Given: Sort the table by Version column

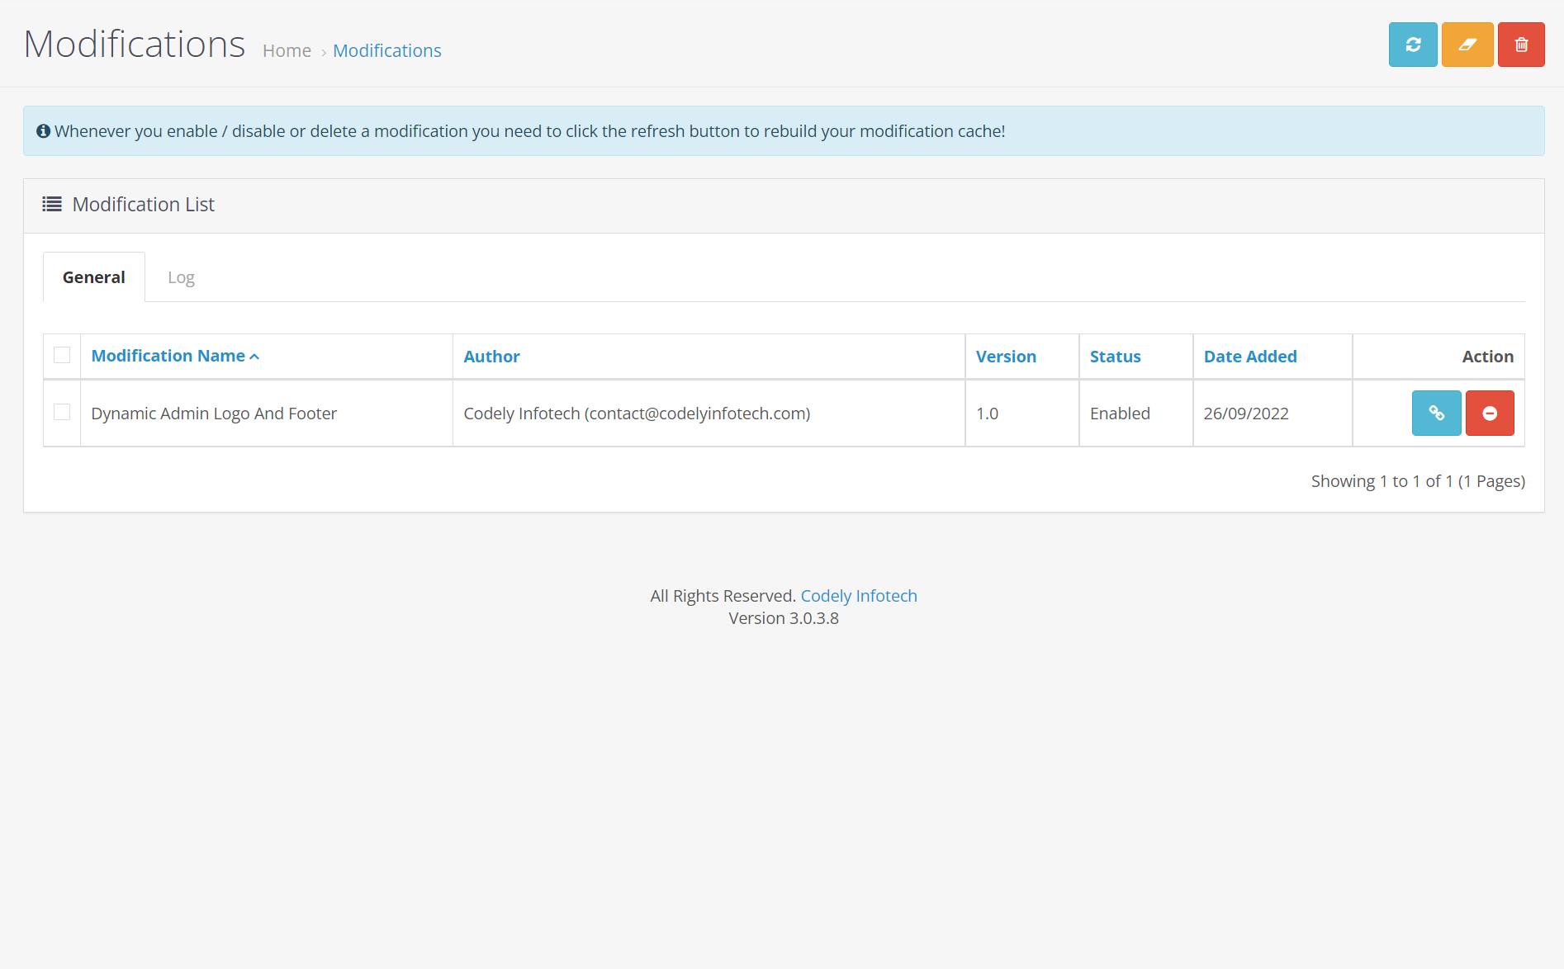Looking at the screenshot, I should tap(1005, 357).
